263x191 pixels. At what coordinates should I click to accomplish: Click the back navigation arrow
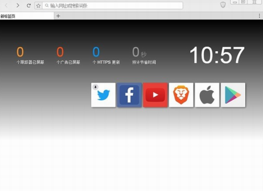tap(6, 5)
